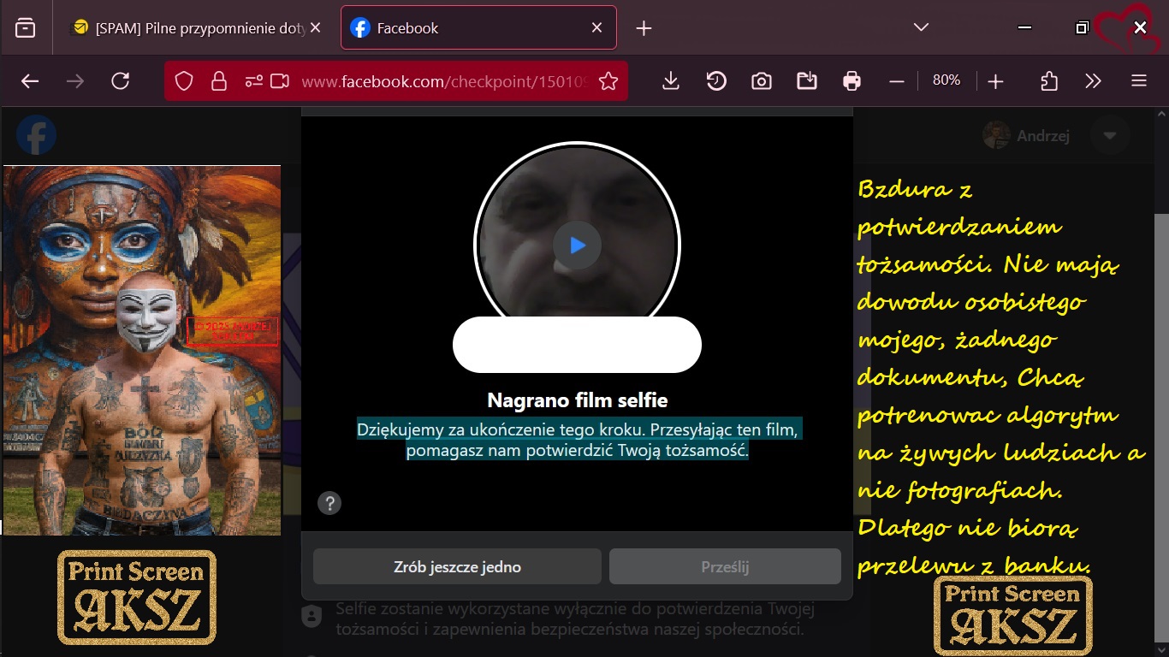
Task: Play the recorded selfie video
Action: (577, 246)
